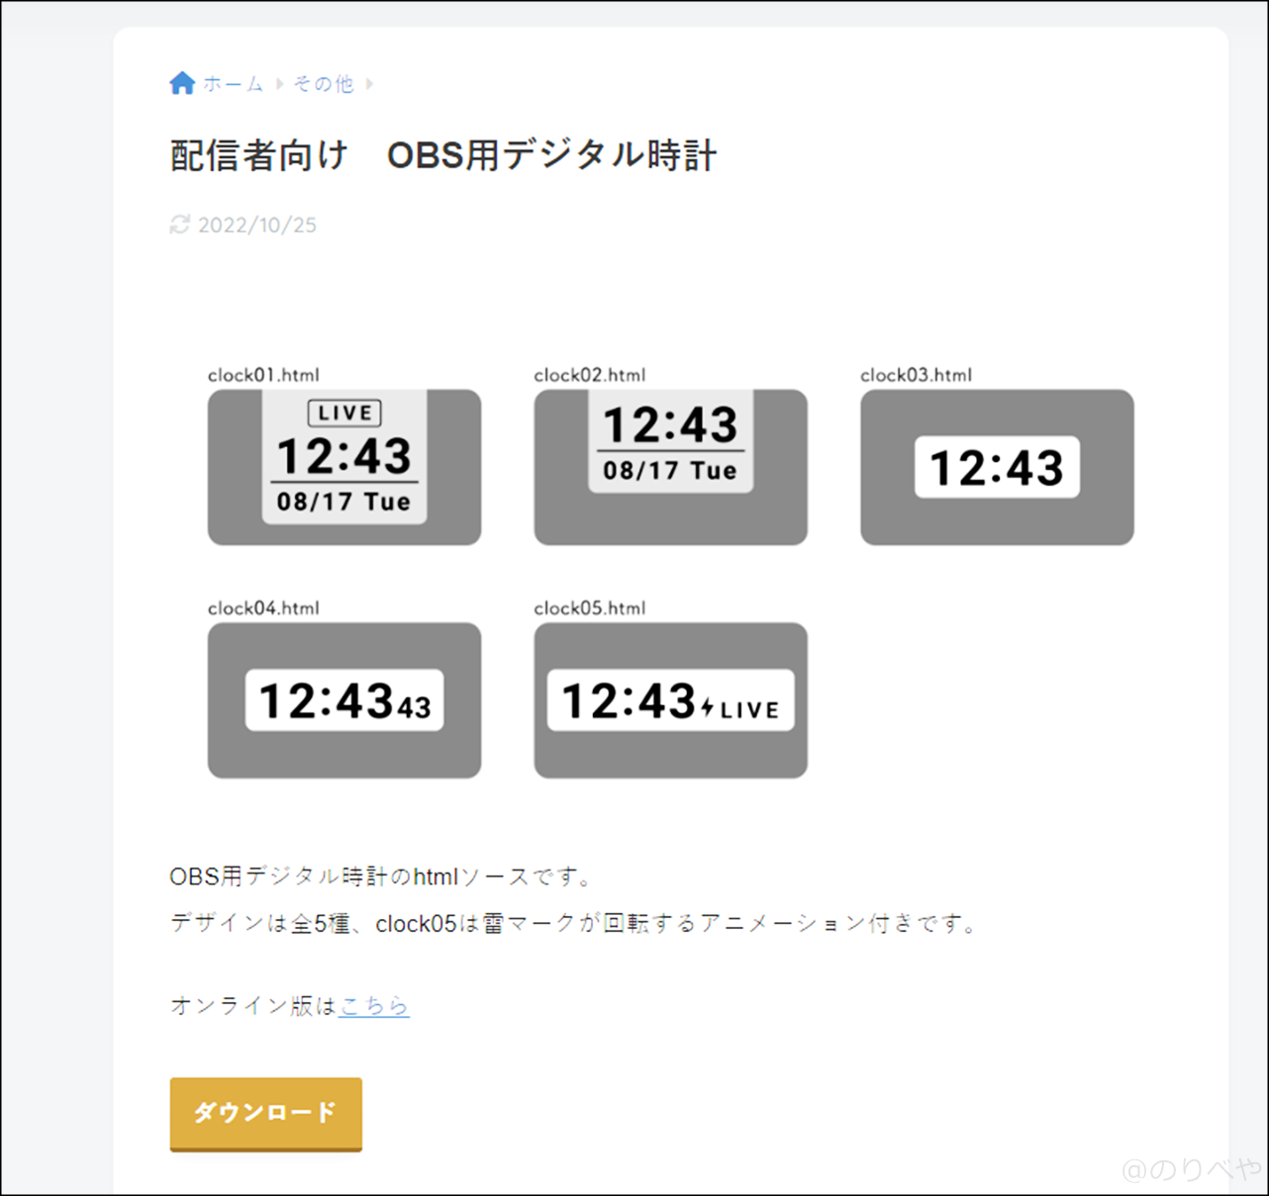The image size is (1269, 1196).
Task: Click the chevron after その他
Action: click(x=371, y=83)
